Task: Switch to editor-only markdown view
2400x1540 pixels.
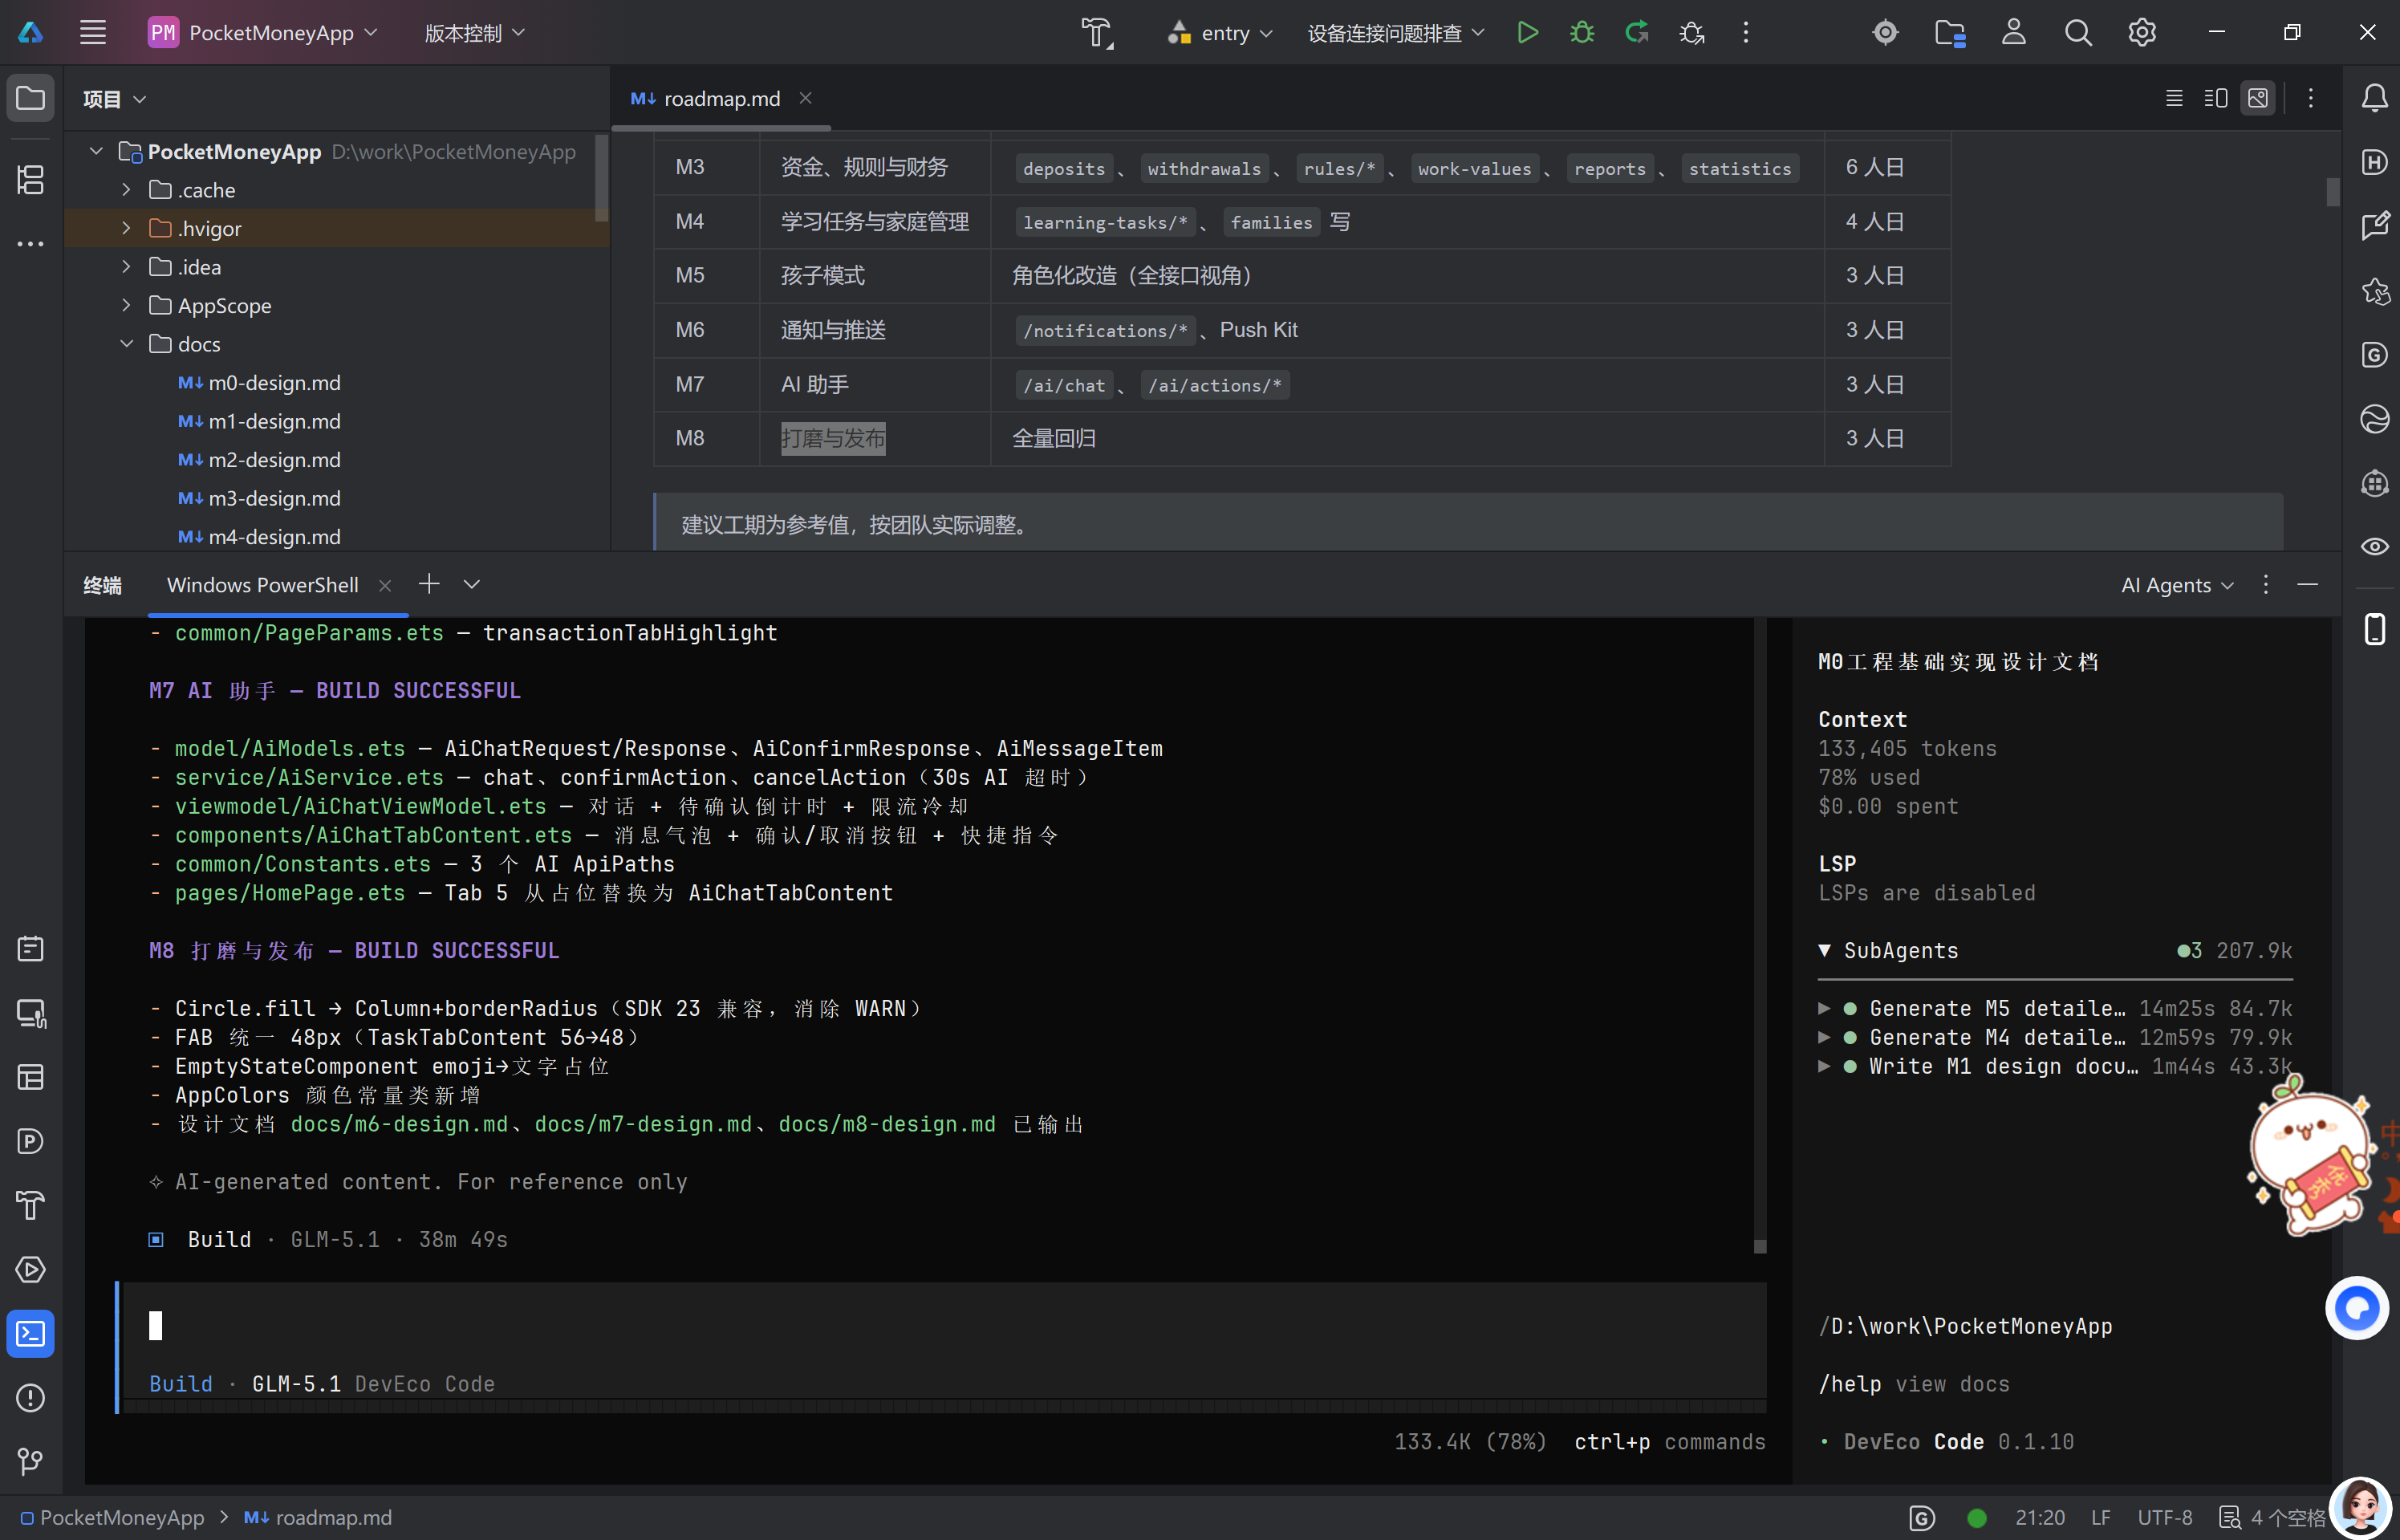Action: click(x=2173, y=98)
